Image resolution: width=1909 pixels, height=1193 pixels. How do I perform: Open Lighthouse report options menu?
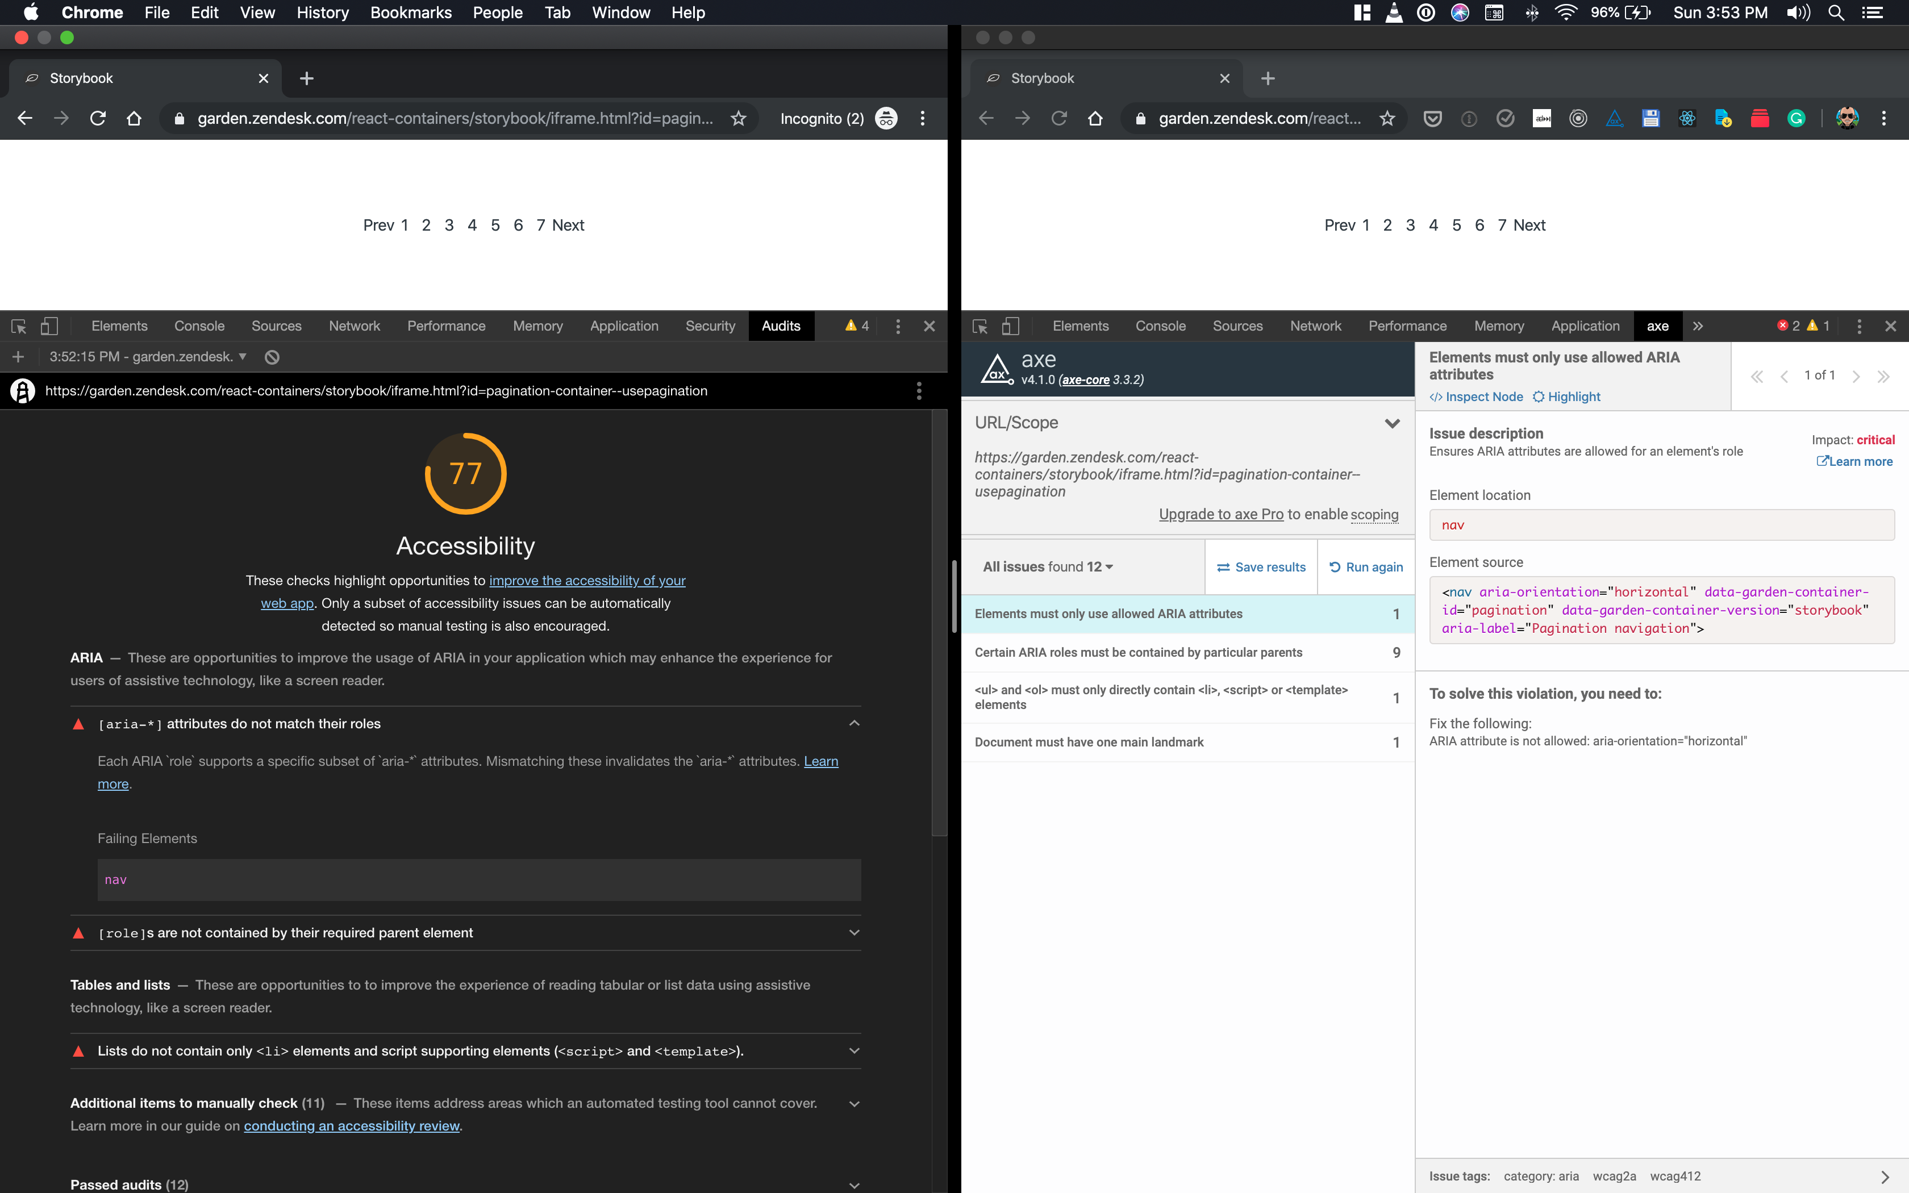[919, 391]
